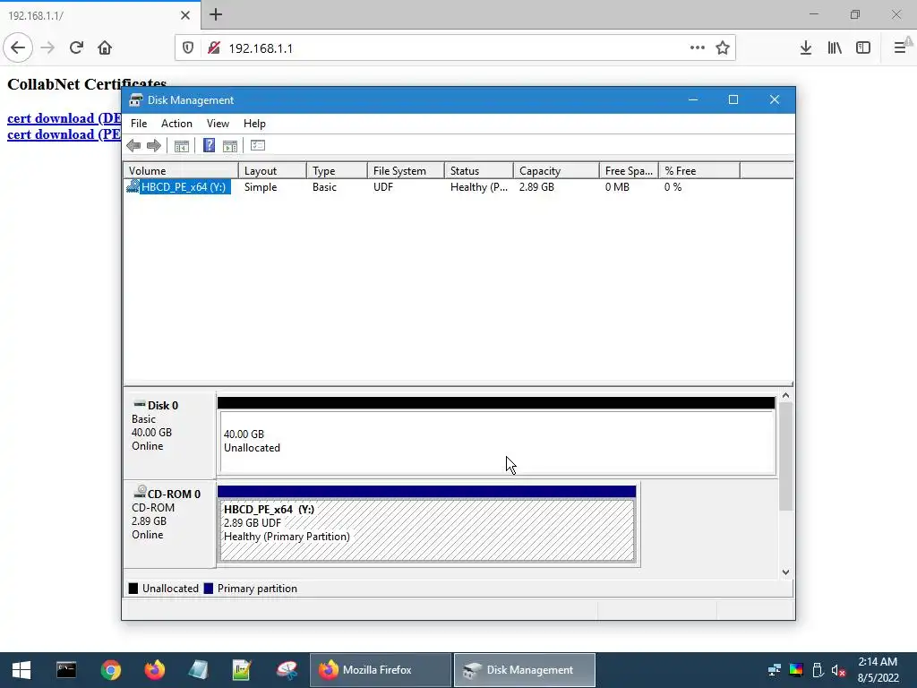The image size is (917, 688).
Task: Click the tracking protection shield icon
Action: tap(188, 48)
